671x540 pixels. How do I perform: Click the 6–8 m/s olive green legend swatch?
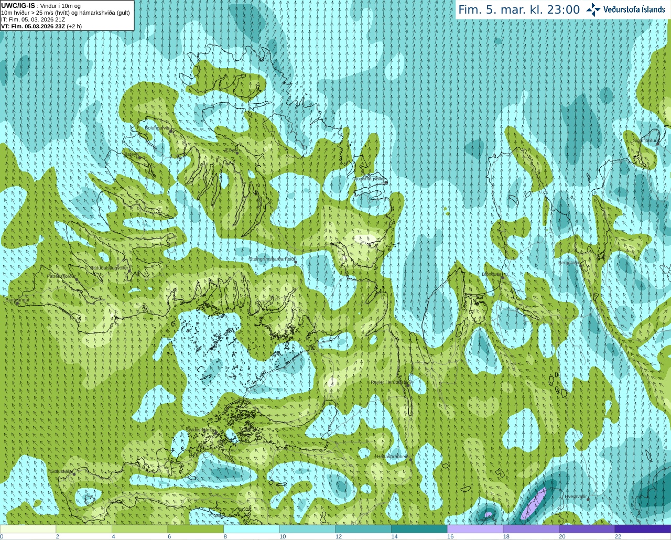tap(196, 529)
